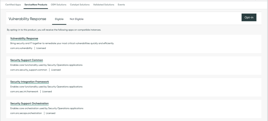The image size is (268, 121).
Task: Click the com.snc.secops.orchestration identifier
Action: (26, 113)
